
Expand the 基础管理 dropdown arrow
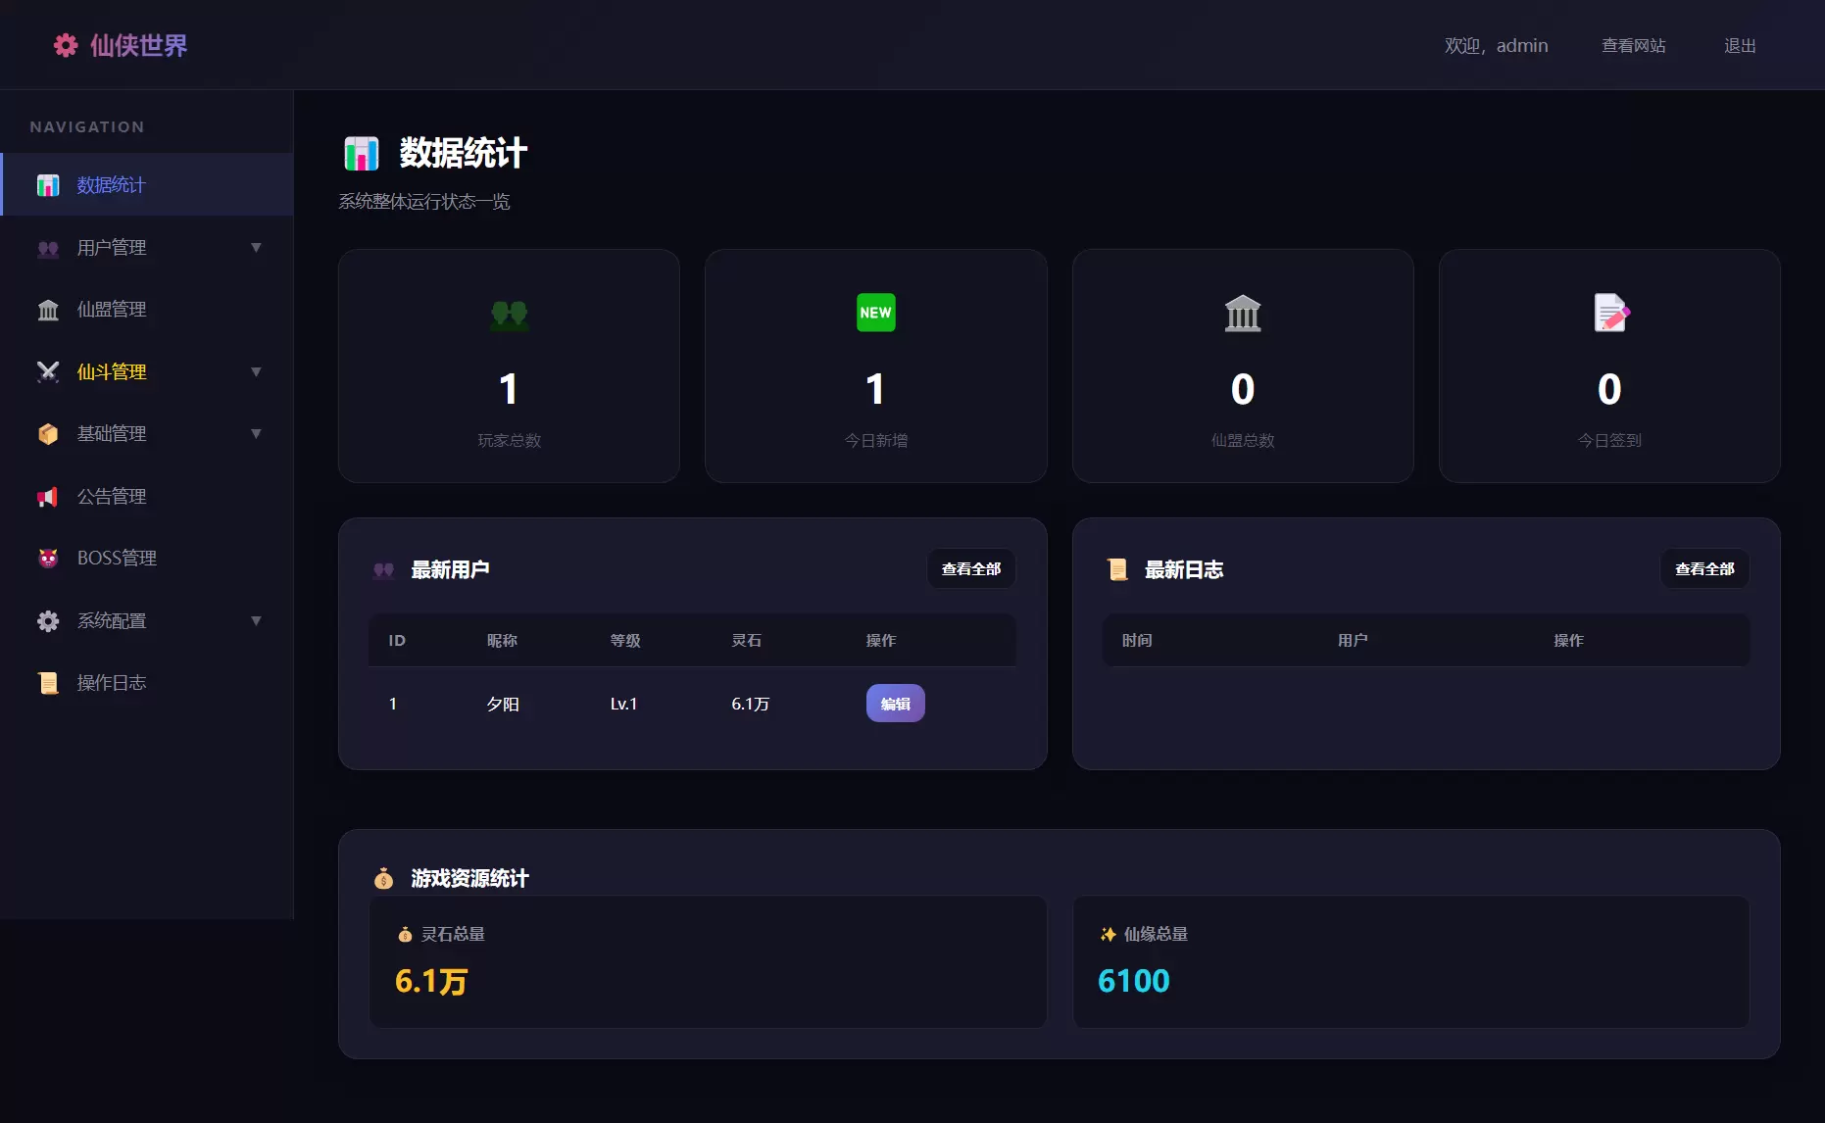click(256, 434)
